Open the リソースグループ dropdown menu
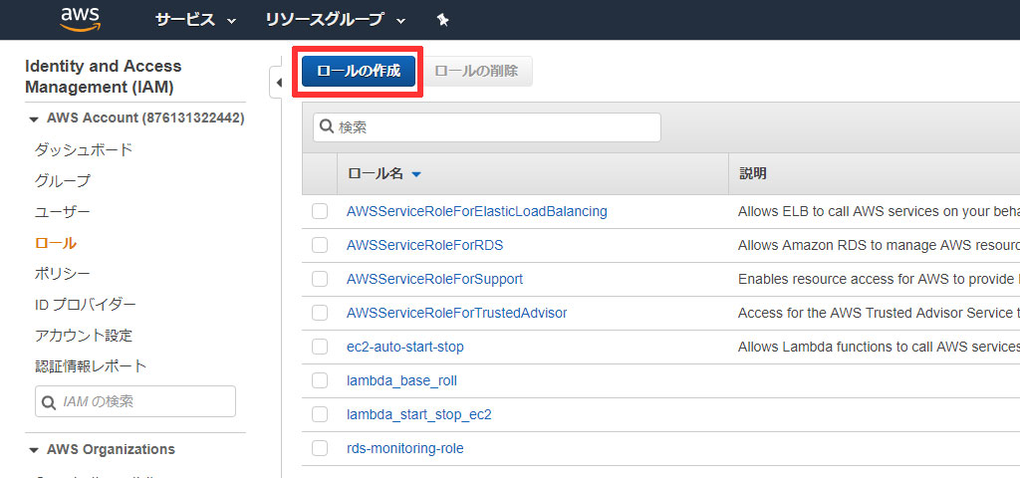Image resolution: width=1020 pixels, height=478 pixels. click(336, 20)
